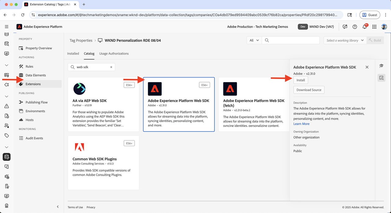Open Hosts cloud icon
391x213 pixels.
21,120
